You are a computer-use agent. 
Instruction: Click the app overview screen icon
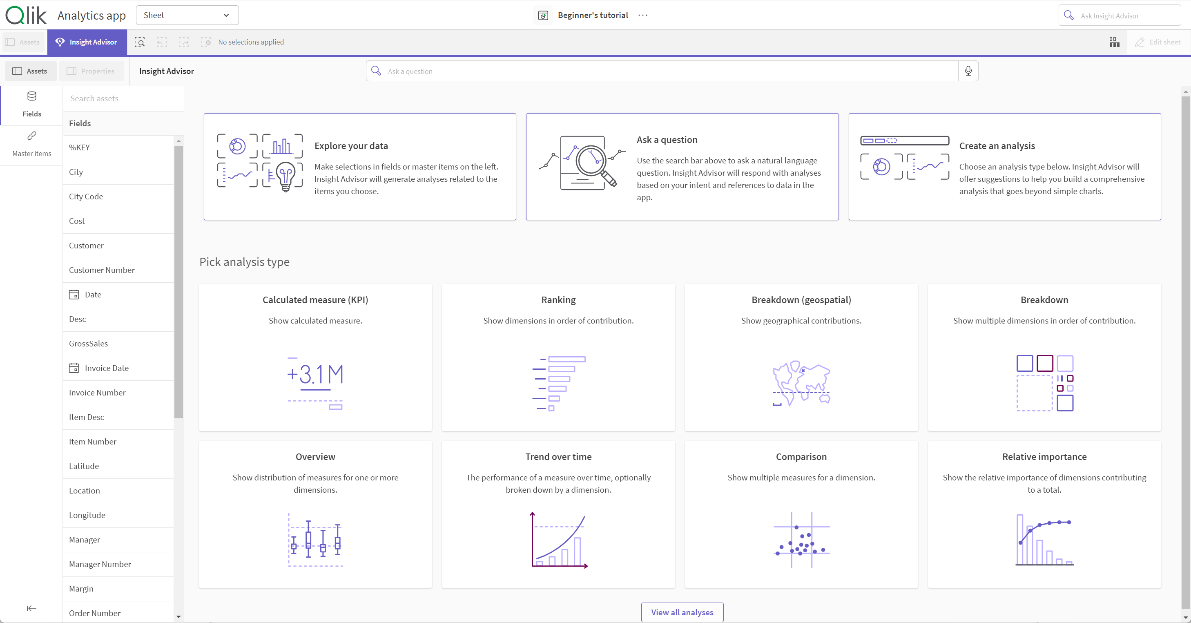click(1115, 42)
